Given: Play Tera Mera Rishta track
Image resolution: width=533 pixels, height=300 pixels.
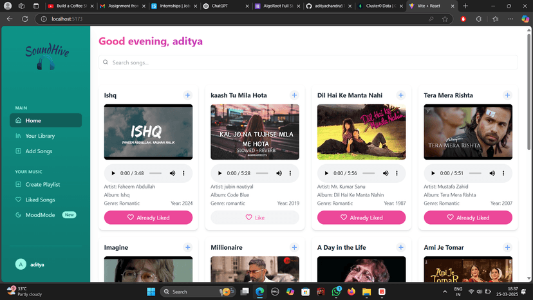Looking at the screenshot, I should click(433, 173).
